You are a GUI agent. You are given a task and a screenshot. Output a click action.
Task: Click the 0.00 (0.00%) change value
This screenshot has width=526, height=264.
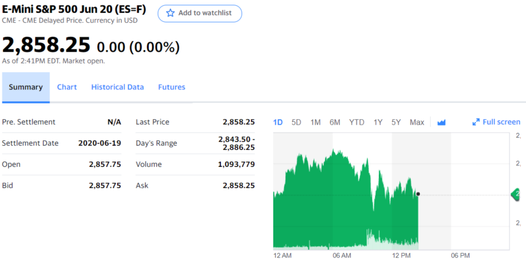[x=138, y=47]
